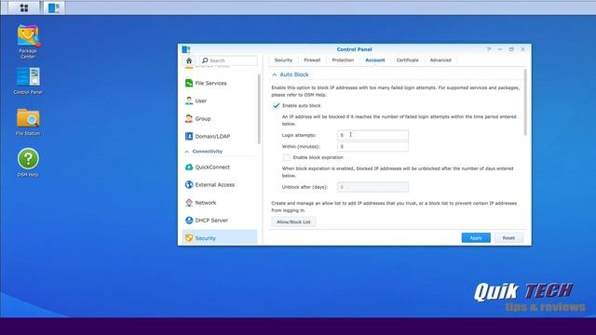
Task: Click the Control Panel logo in title bar
Action: click(x=186, y=49)
